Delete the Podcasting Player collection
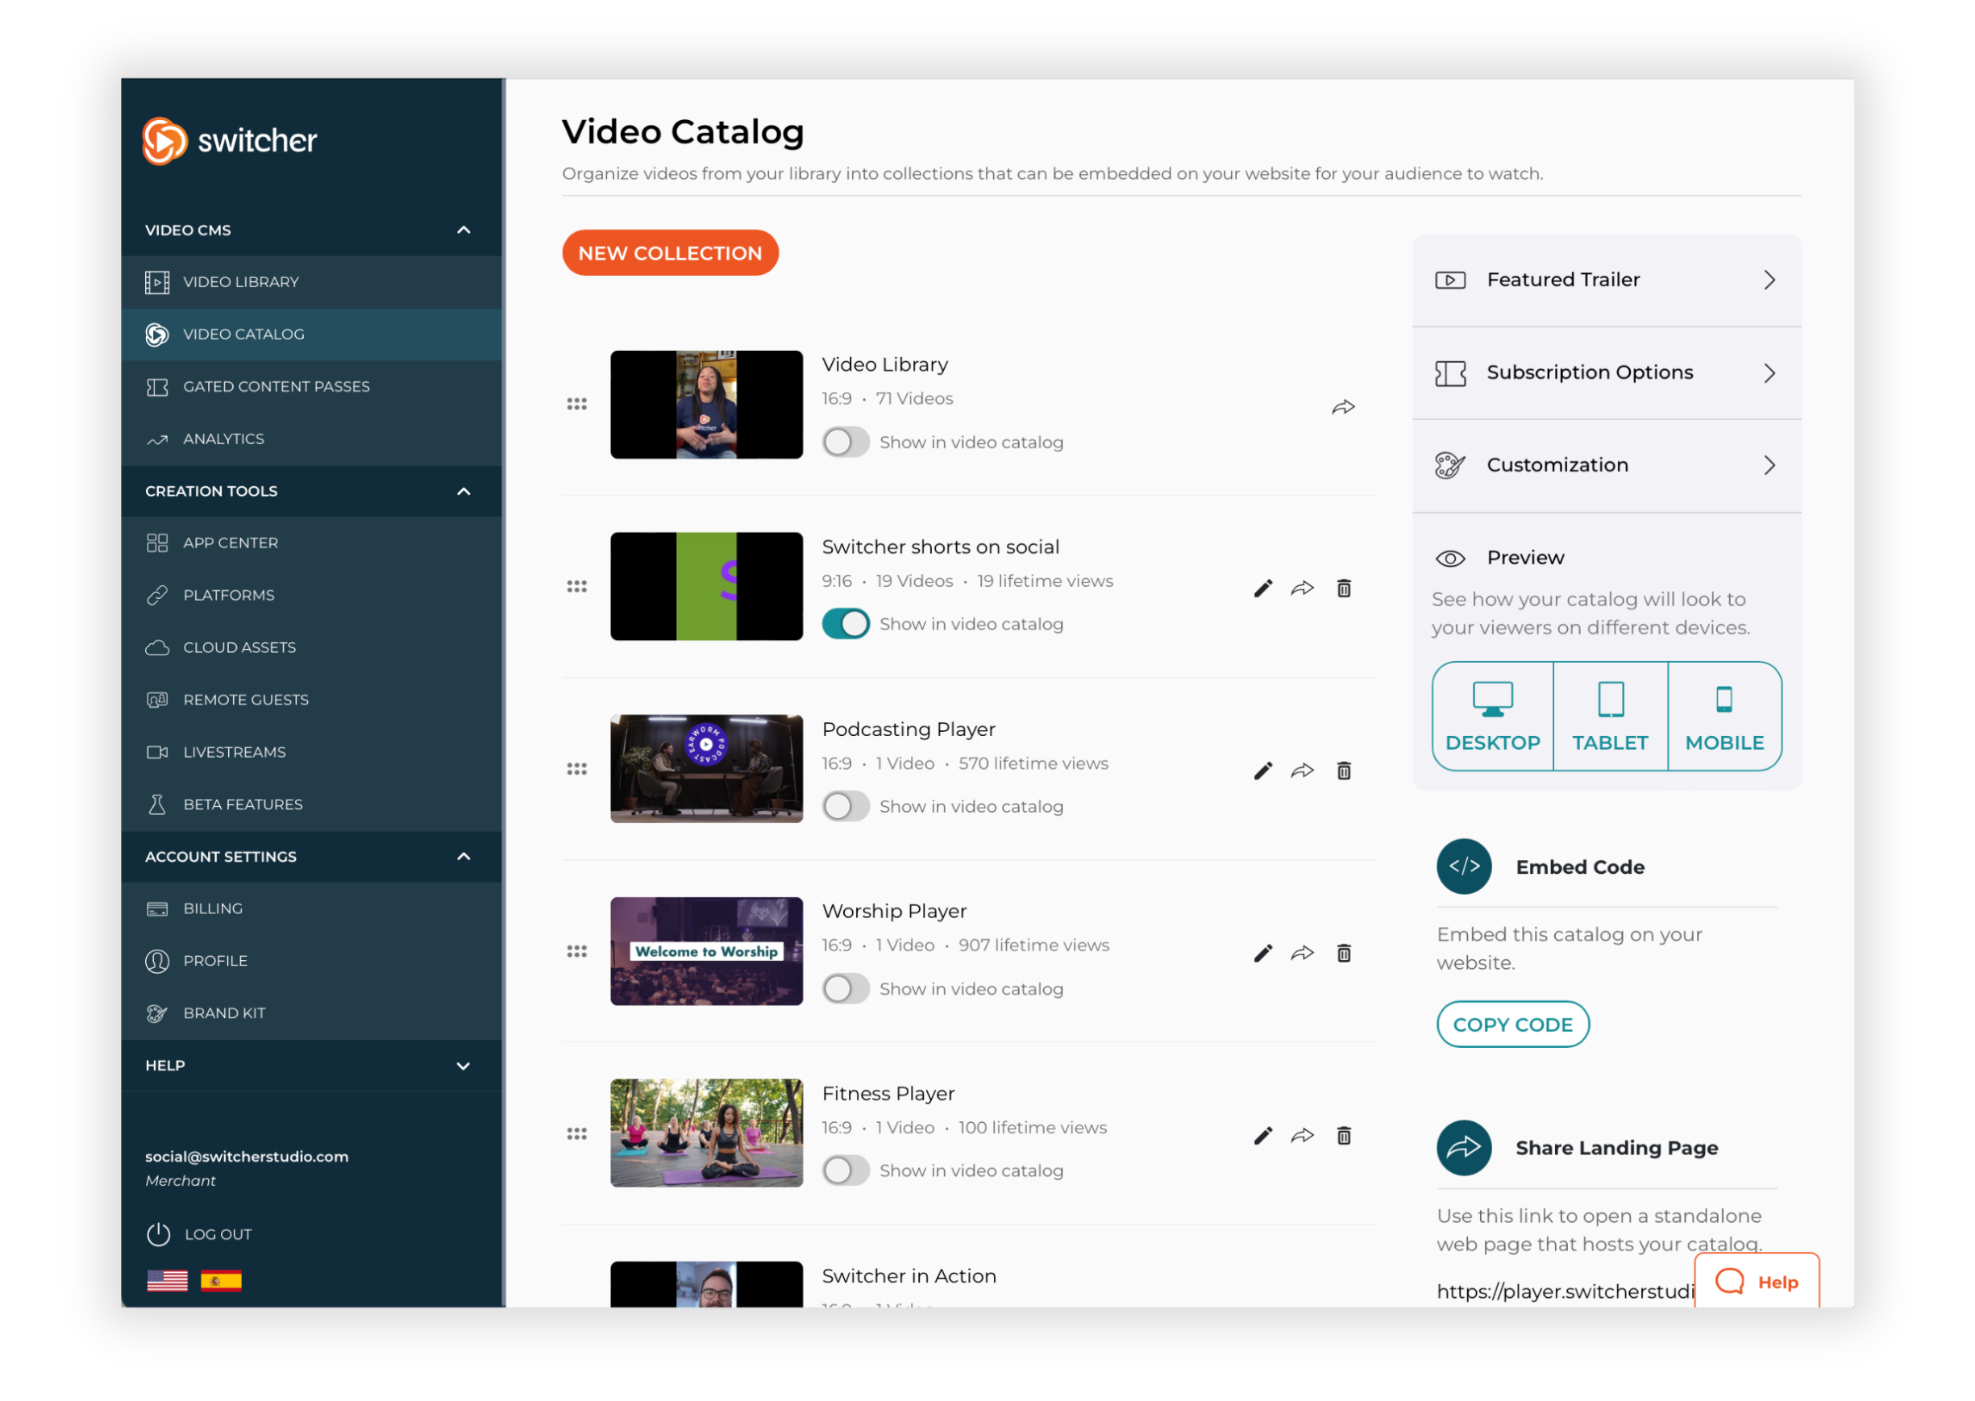1975x1401 pixels. [x=1344, y=771]
